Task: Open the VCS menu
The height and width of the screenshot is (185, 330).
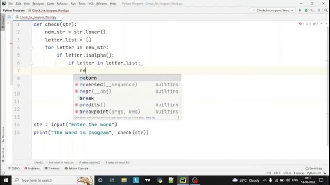Action: (x=91, y=4)
